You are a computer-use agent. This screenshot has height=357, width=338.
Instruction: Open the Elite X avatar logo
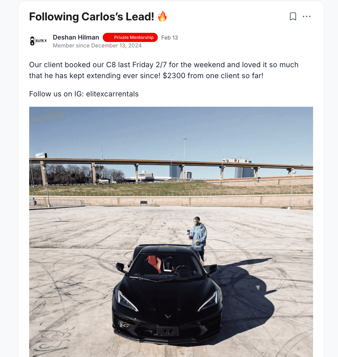(38, 41)
